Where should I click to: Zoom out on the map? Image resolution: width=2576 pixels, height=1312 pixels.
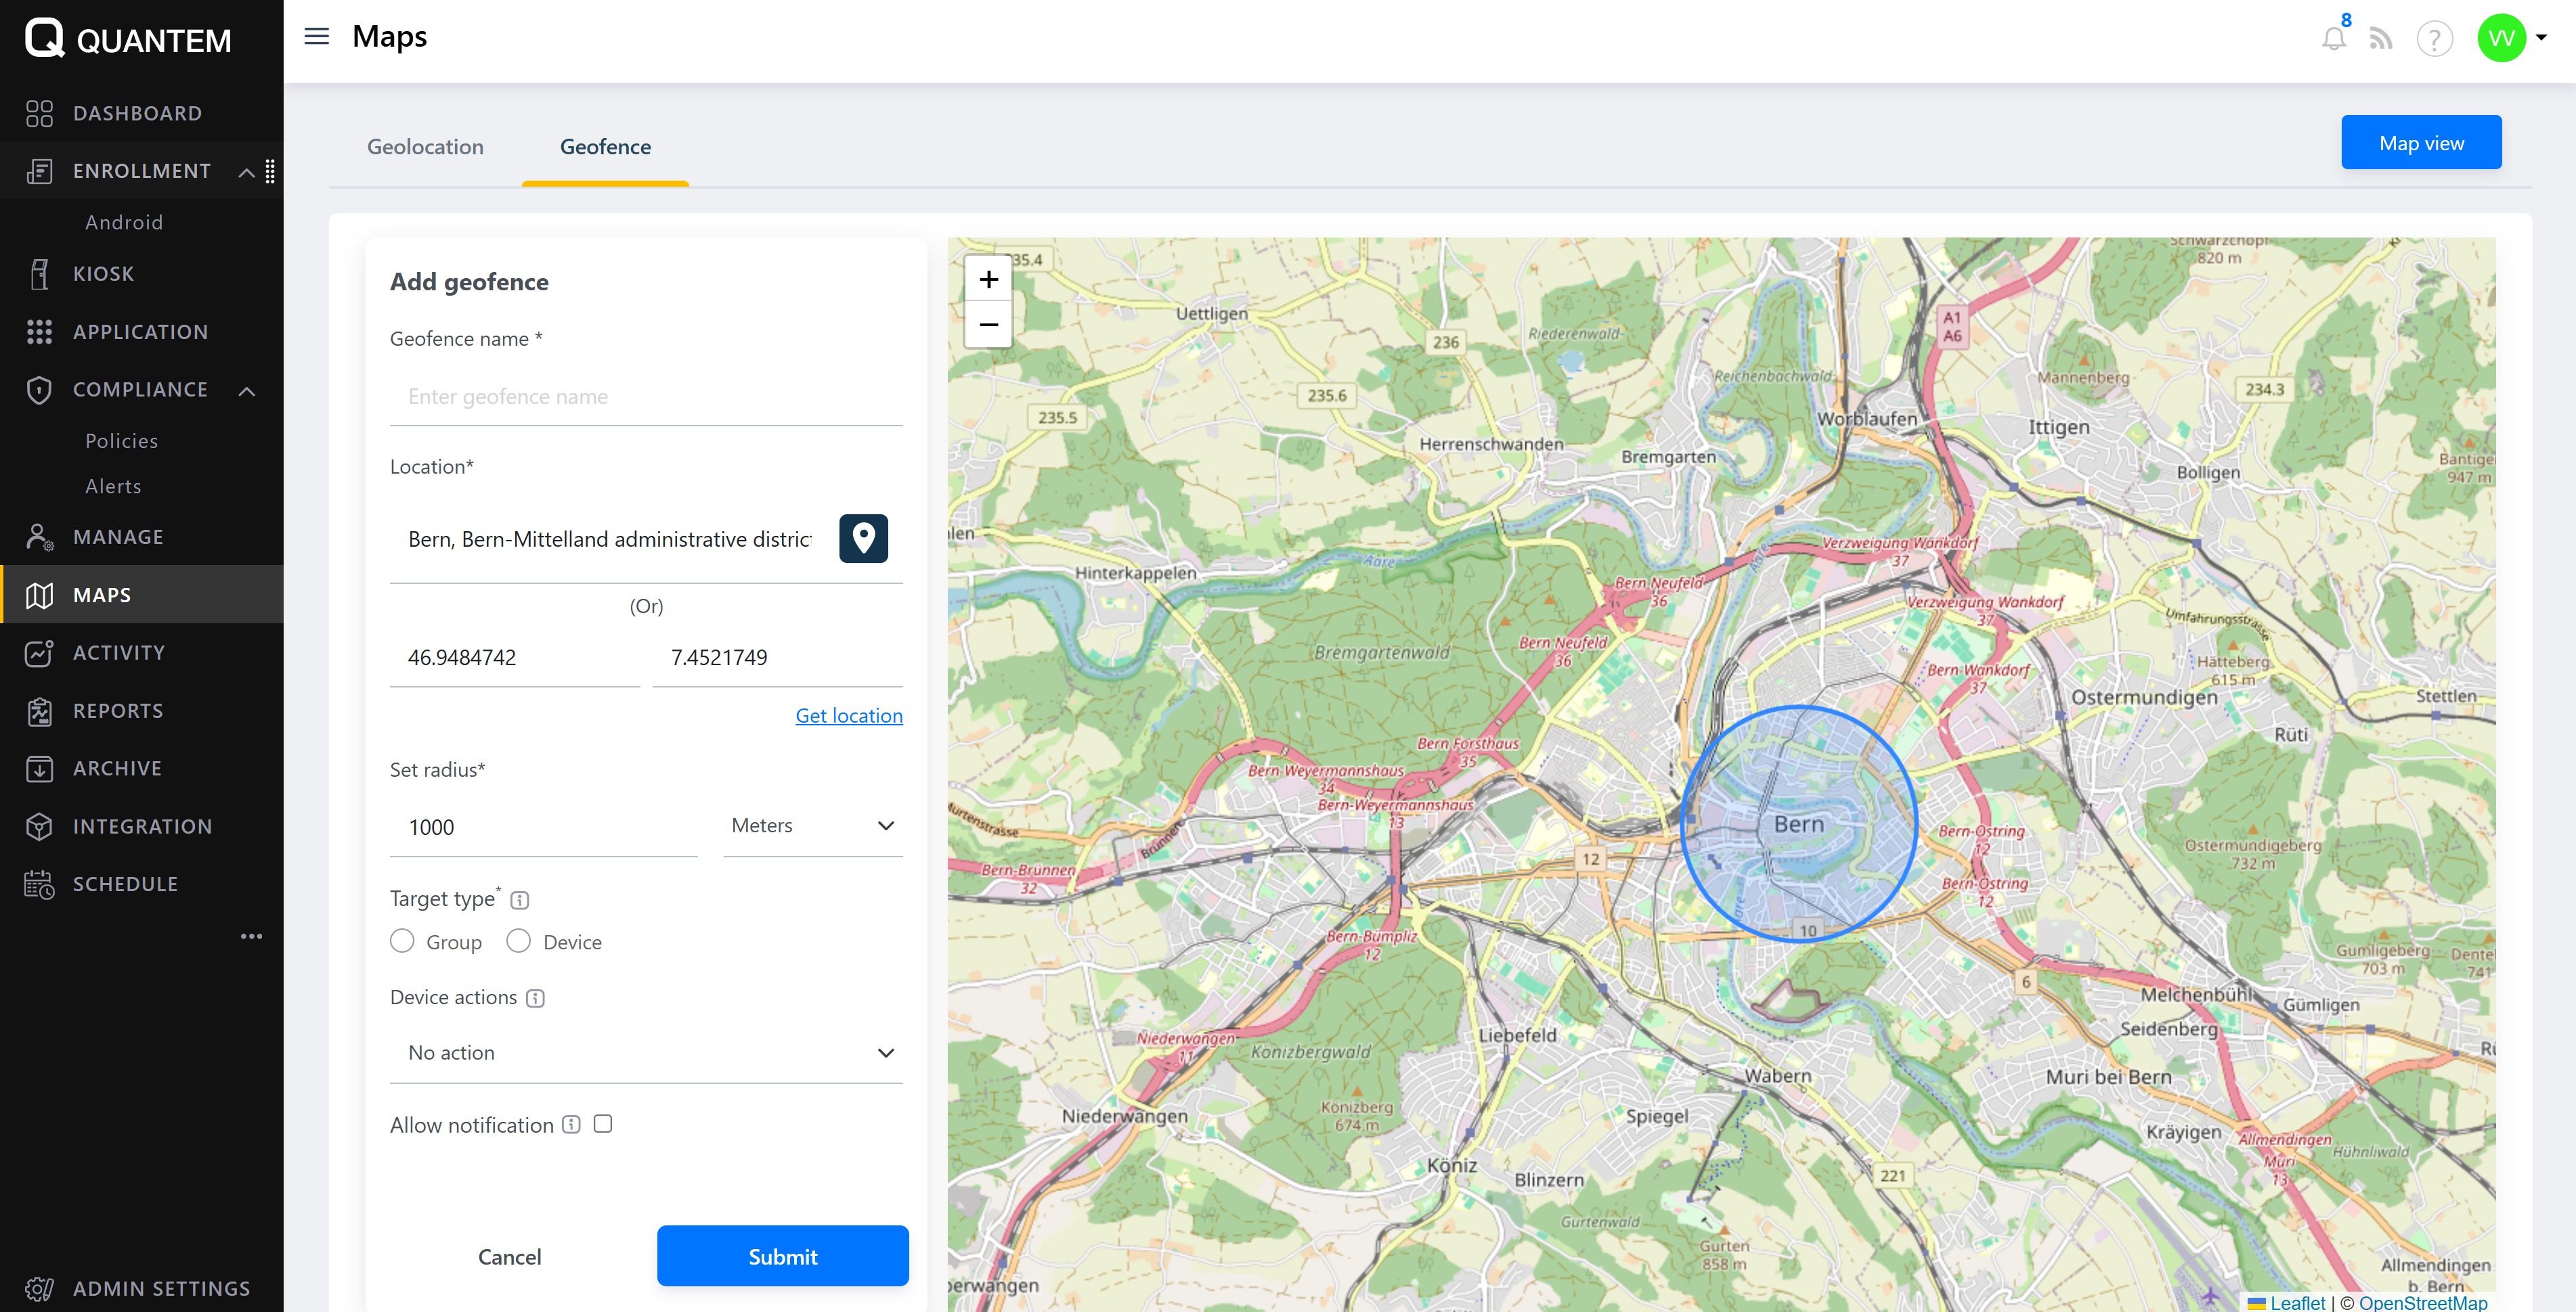[988, 325]
